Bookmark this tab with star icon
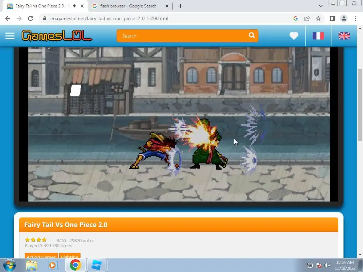This screenshot has height=272, width=363. tap(318, 18)
